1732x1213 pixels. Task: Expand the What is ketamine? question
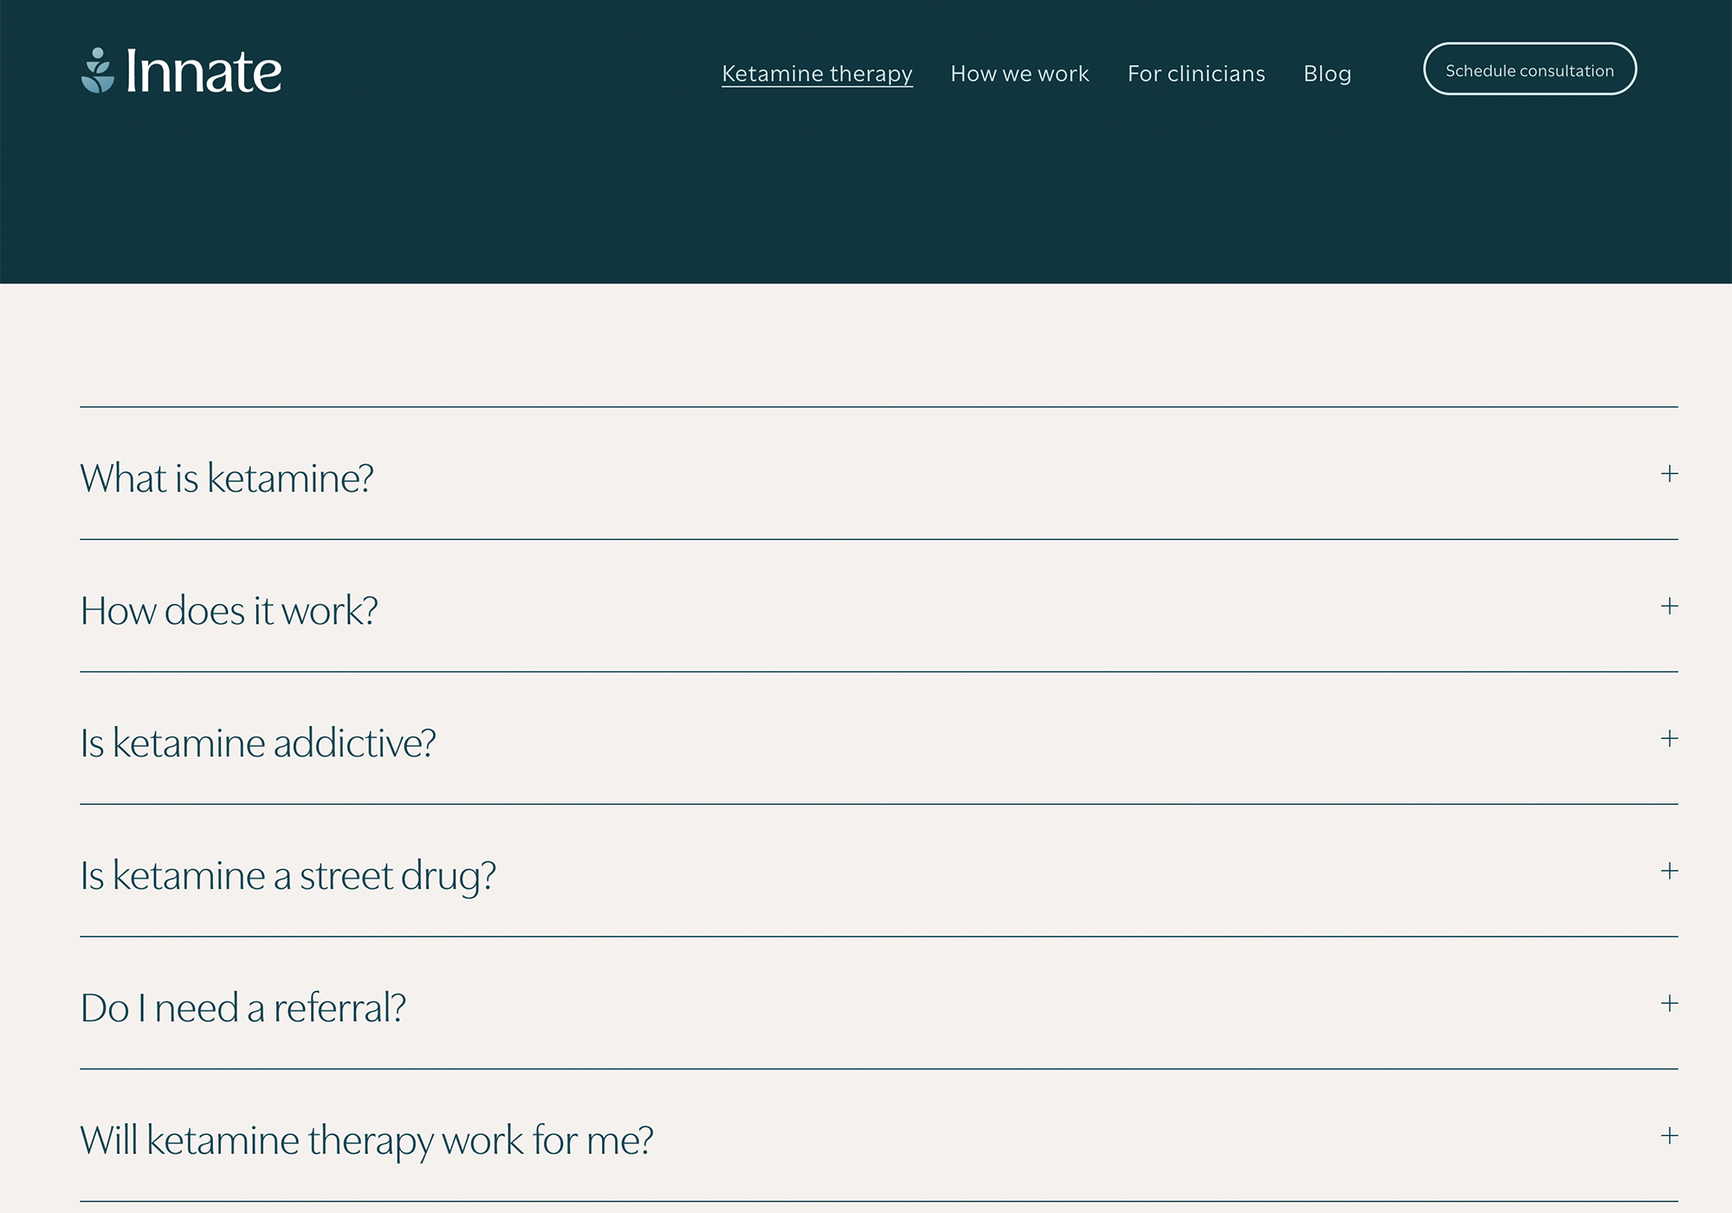pyautogui.click(x=227, y=478)
